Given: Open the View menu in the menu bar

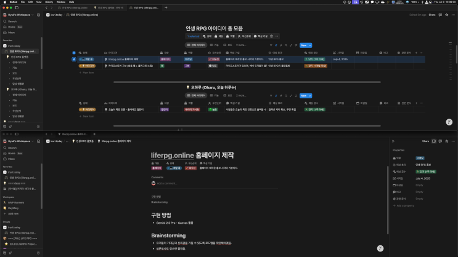Looking at the screenshot, I should coord(39,2).
